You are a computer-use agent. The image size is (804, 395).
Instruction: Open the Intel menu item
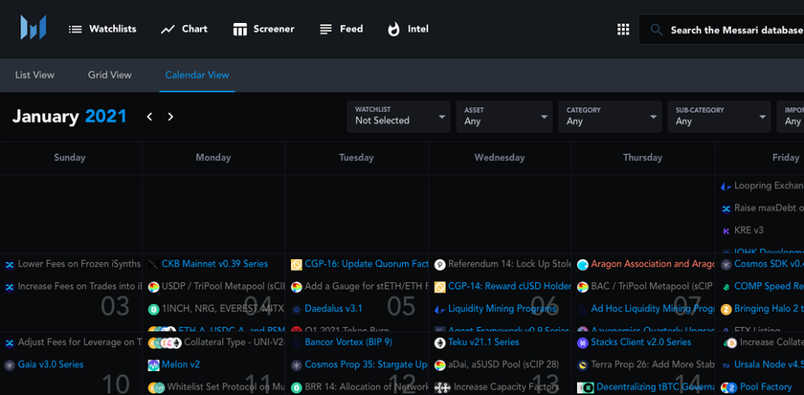[x=408, y=30]
